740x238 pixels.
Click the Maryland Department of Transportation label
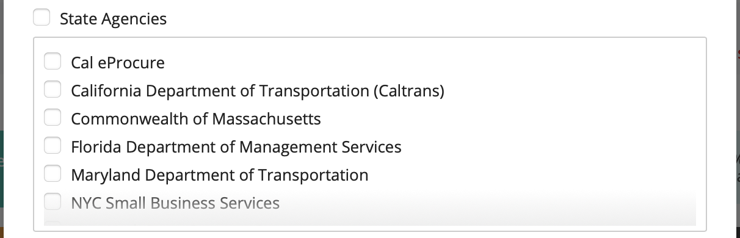[x=220, y=175]
